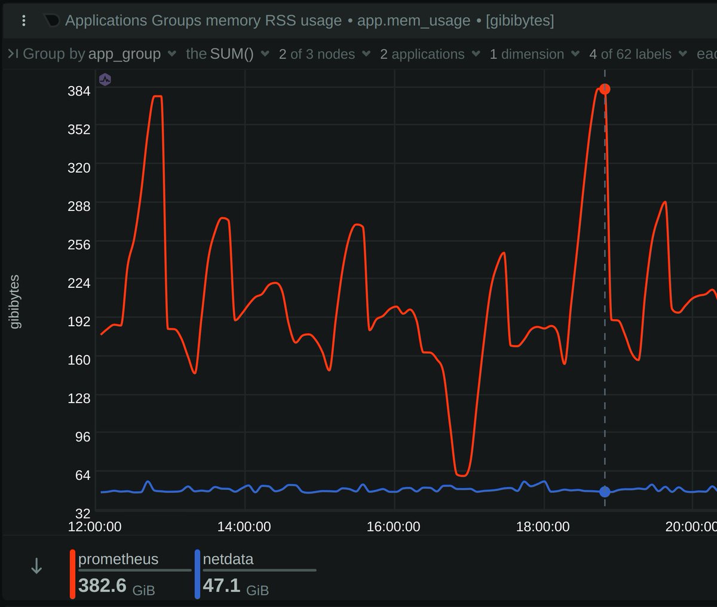Click the red prometheus color bar

[73, 574]
